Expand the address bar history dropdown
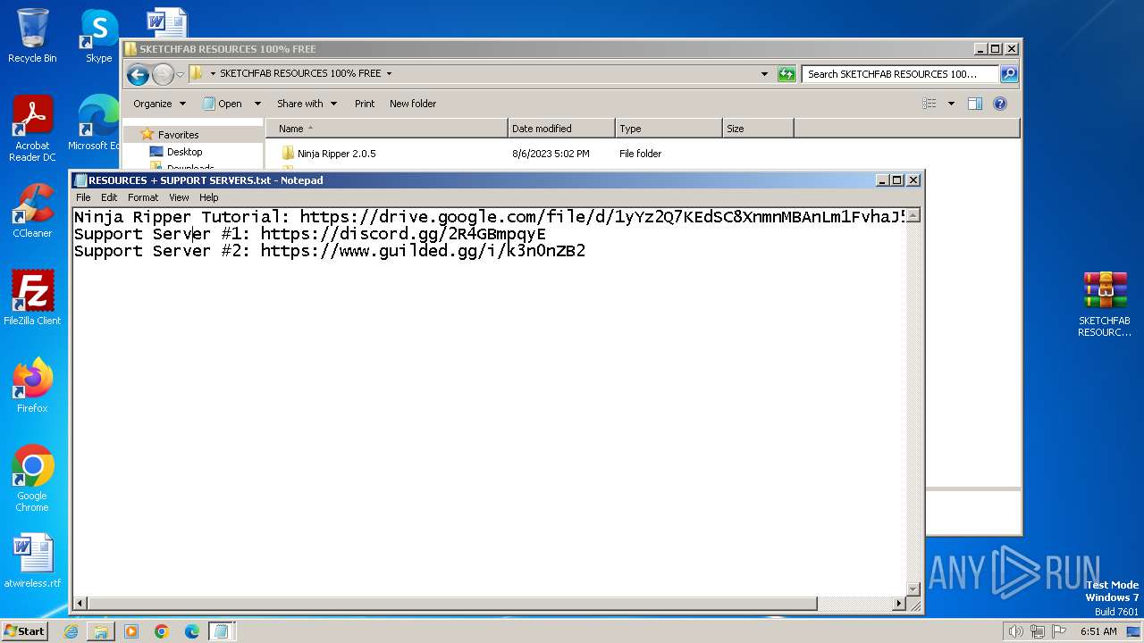Image resolution: width=1144 pixels, height=643 pixels. pos(764,74)
